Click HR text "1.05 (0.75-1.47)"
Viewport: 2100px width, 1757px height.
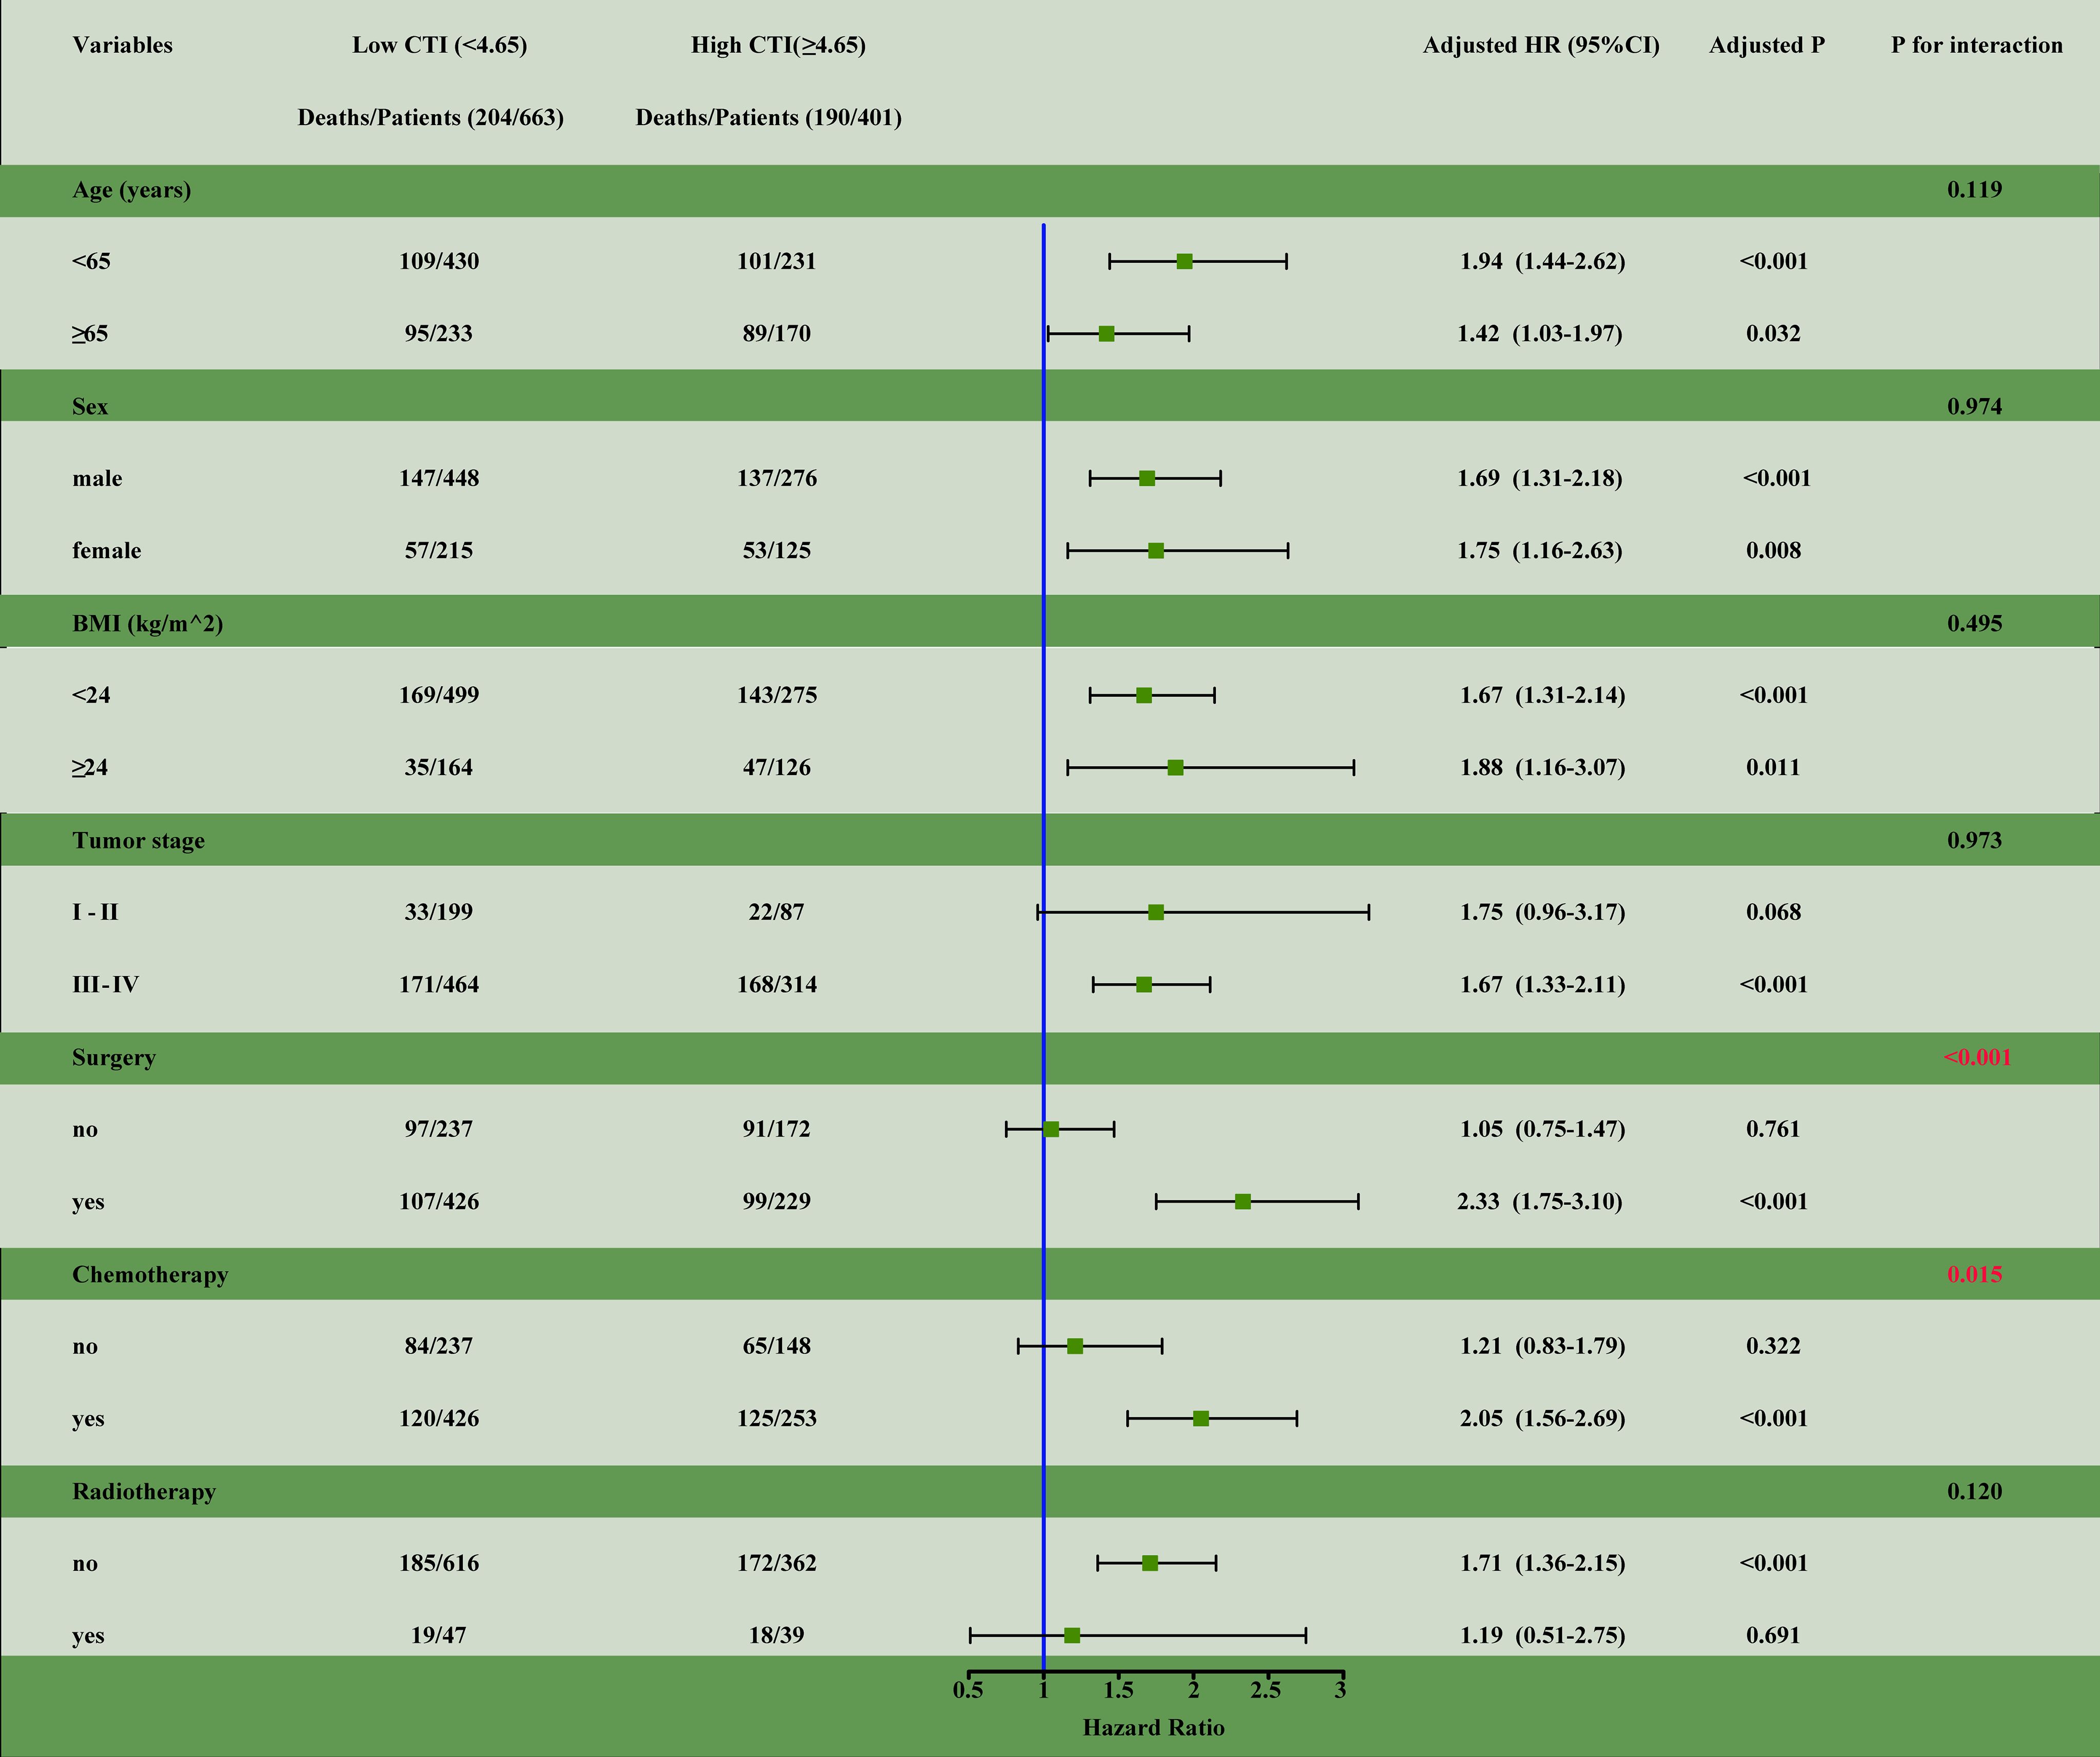[1542, 1130]
